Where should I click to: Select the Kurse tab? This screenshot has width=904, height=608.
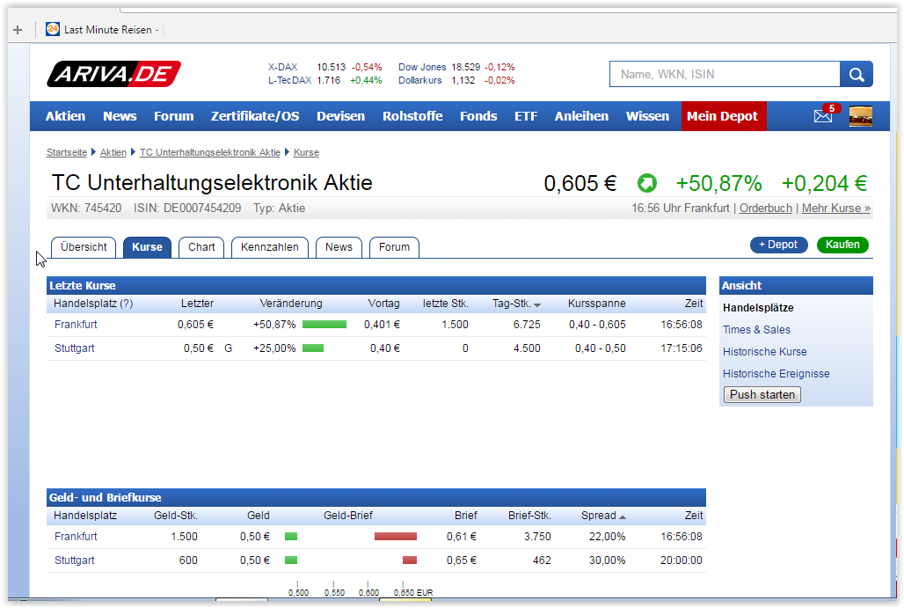tap(147, 247)
